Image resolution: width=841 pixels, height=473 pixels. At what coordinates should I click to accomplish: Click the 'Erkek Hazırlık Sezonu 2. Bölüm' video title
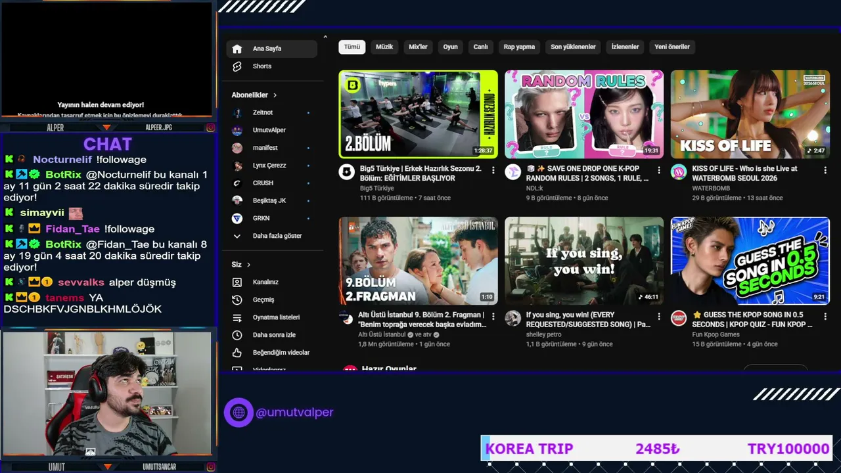[x=420, y=173]
